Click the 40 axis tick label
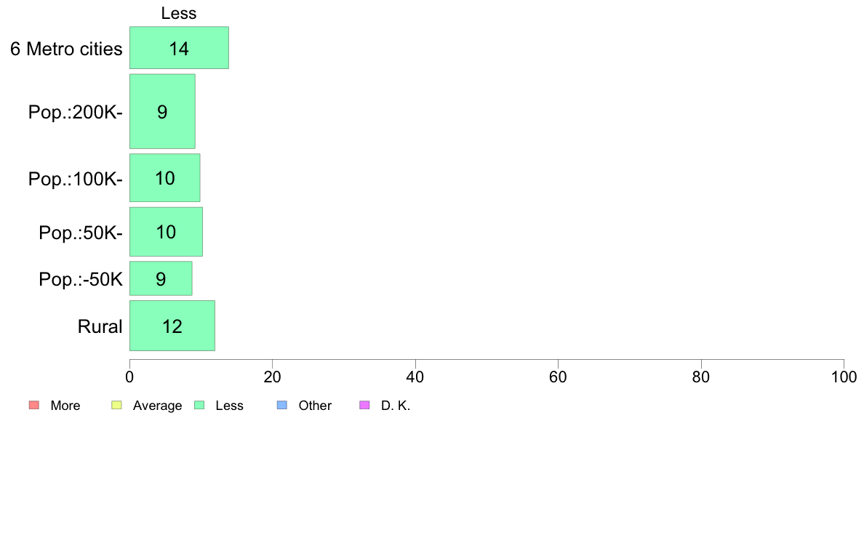864x535 pixels. [415, 377]
